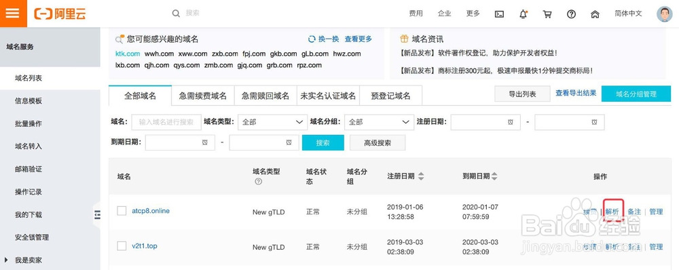Click 管理 for atcp8.online
The height and width of the screenshot is (270, 679).
(656, 211)
